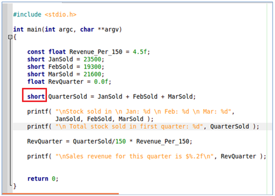The image size is (275, 196).
Task: Click the 150 divisor in RevQuarter line
Action: (120, 142)
